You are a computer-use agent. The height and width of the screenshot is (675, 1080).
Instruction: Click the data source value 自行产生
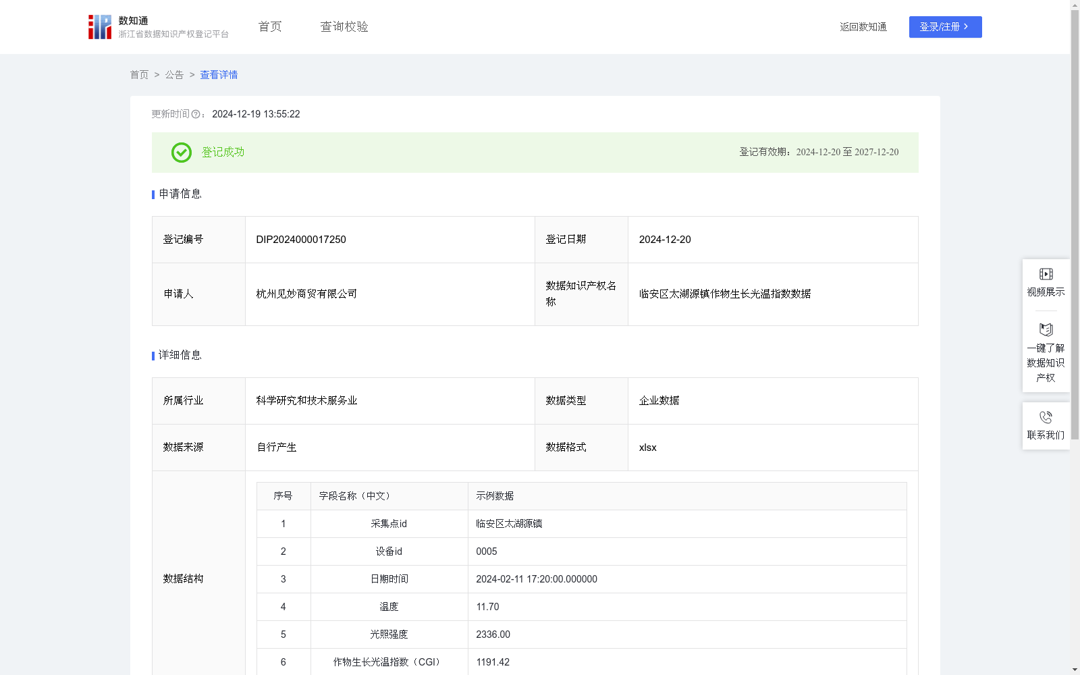point(277,448)
